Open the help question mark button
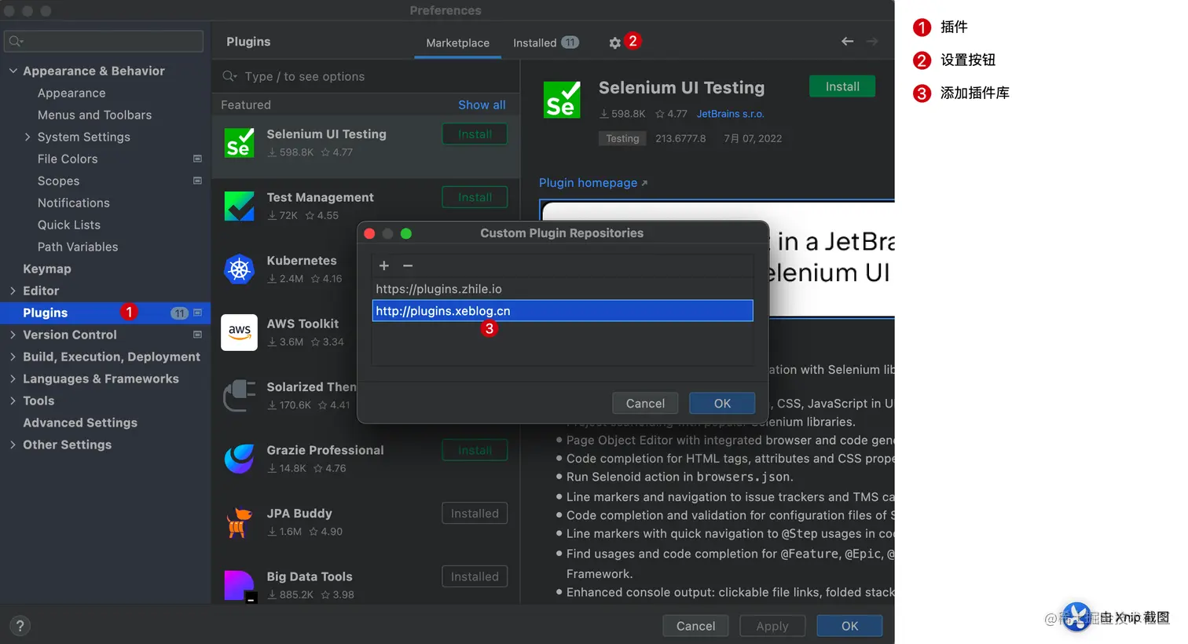1188x644 pixels. (20, 626)
